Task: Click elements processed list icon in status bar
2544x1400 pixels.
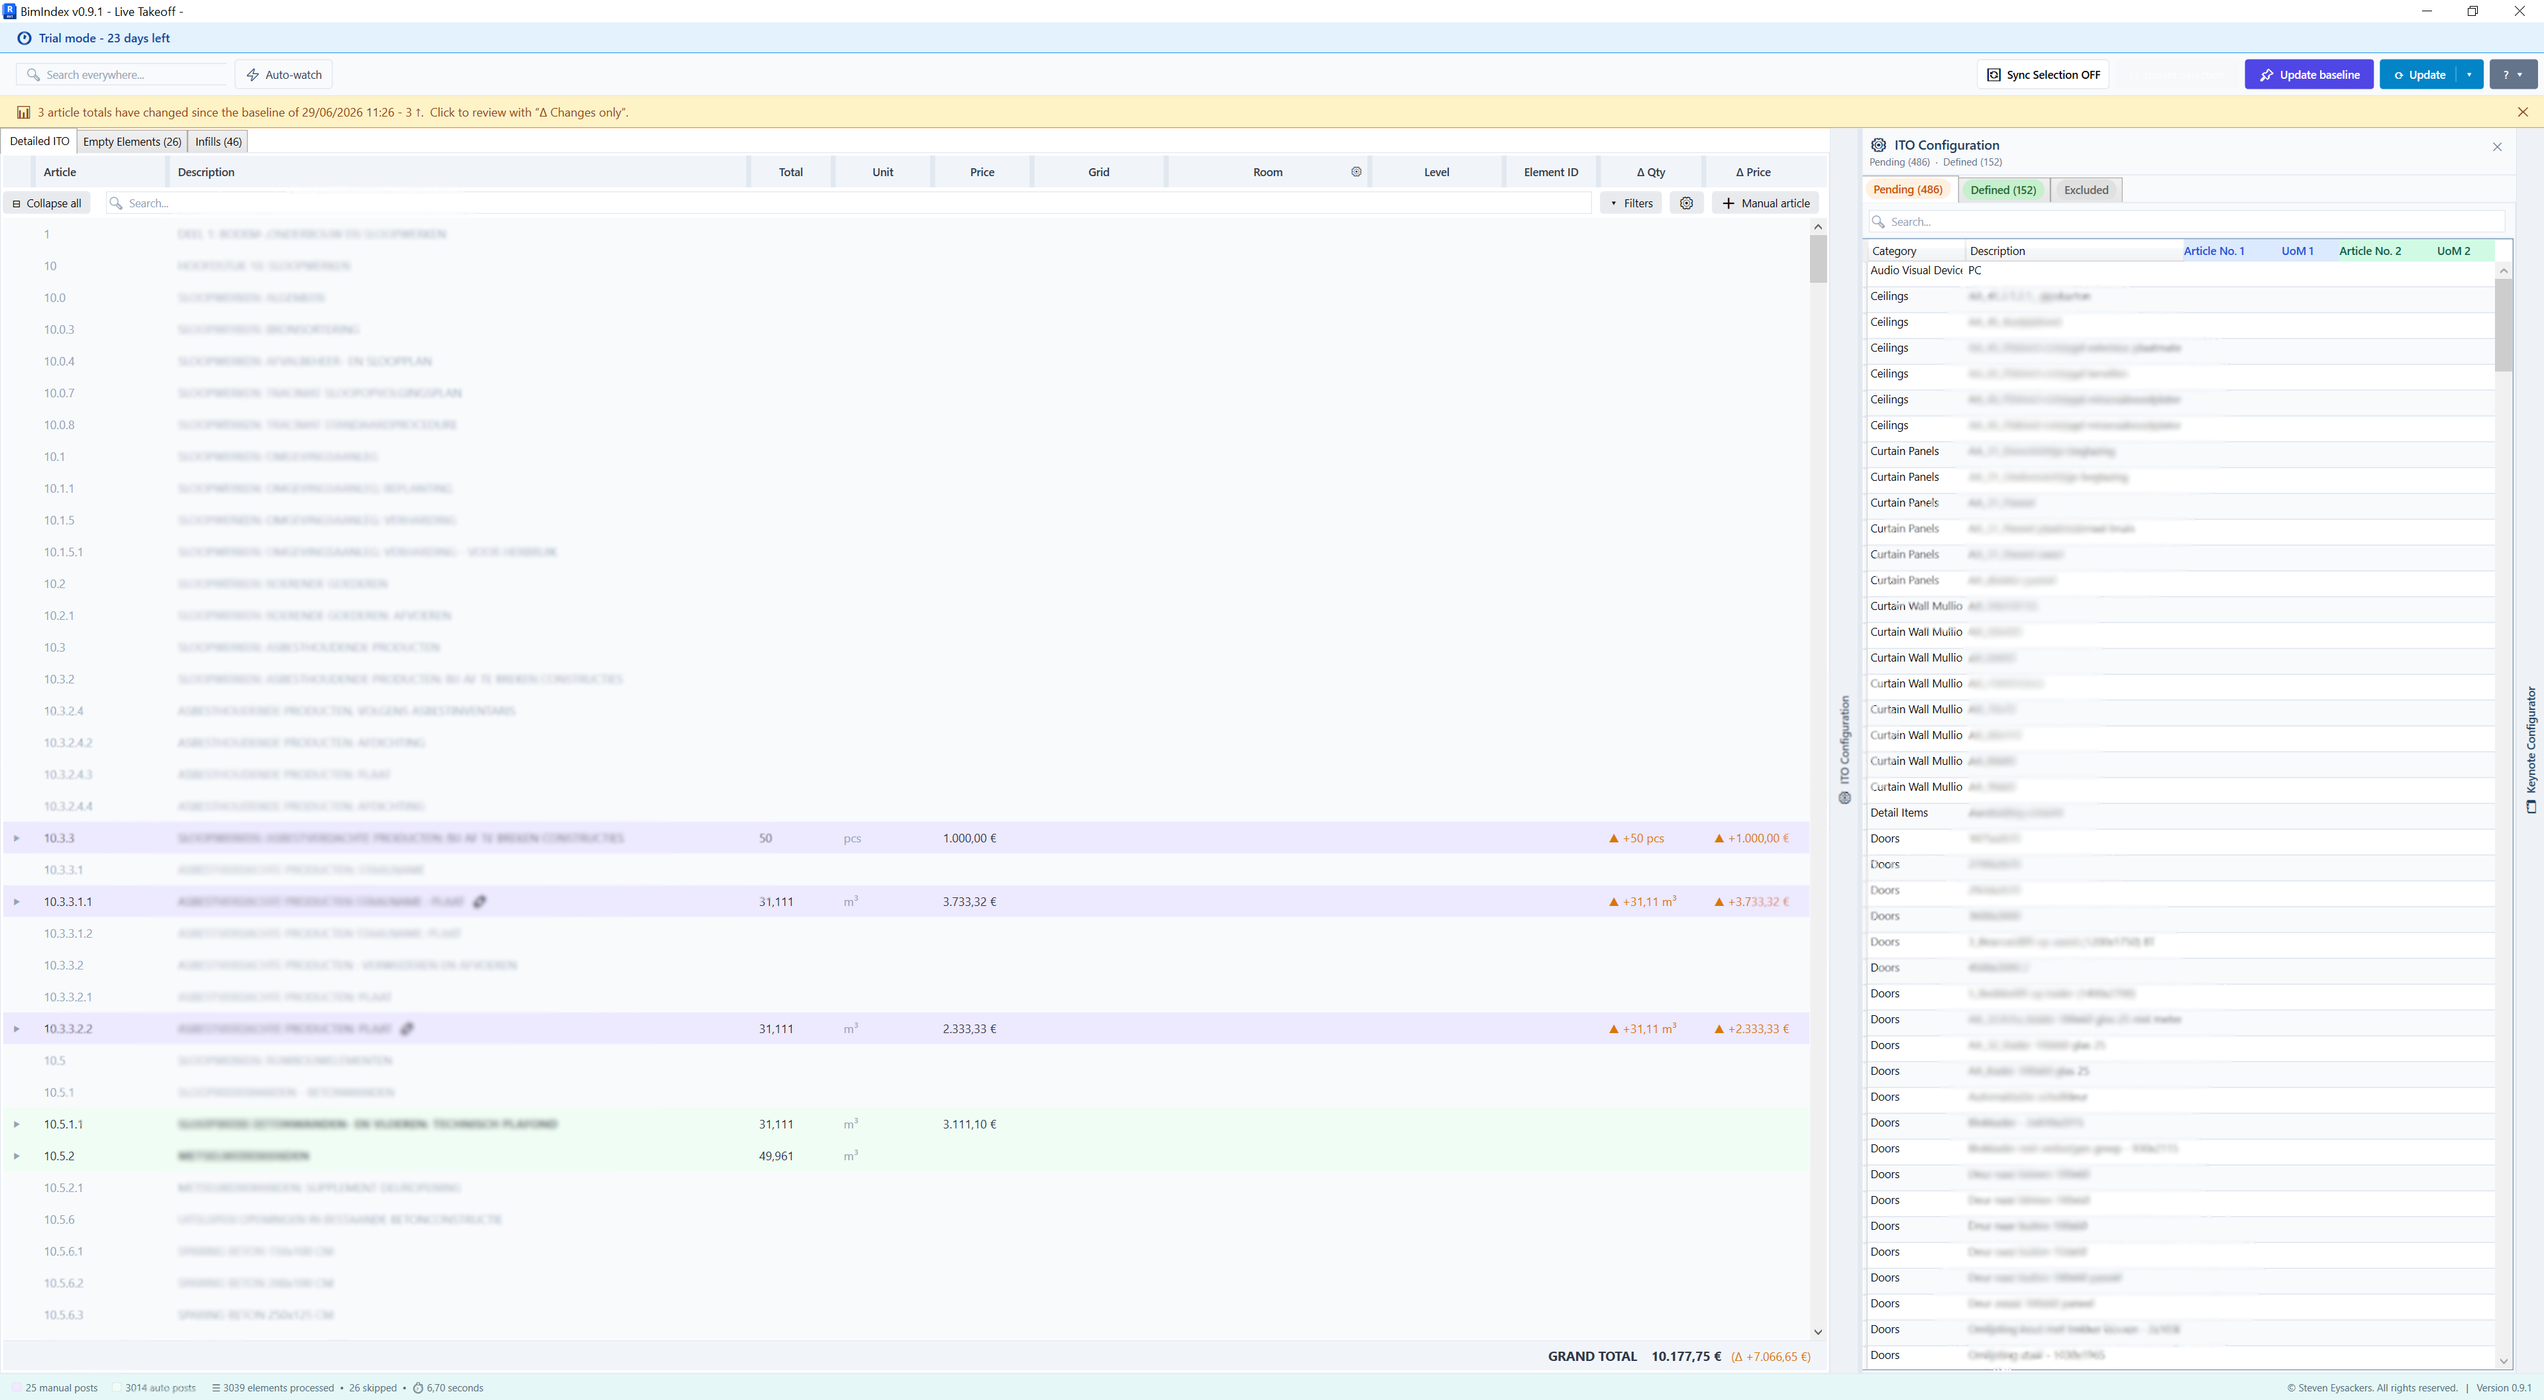Action: pyautogui.click(x=215, y=1388)
